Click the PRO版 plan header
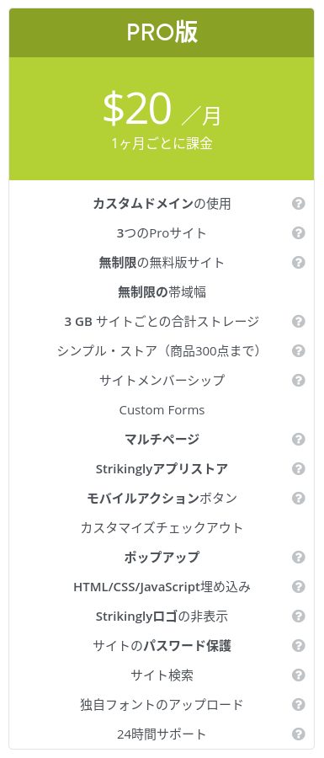The width and height of the screenshot is (324, 758). click(x=162, y=33)
